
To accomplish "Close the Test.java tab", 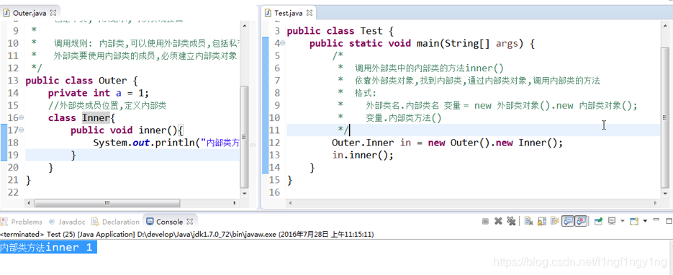I will pyautogui.click(x=309, y=13).
